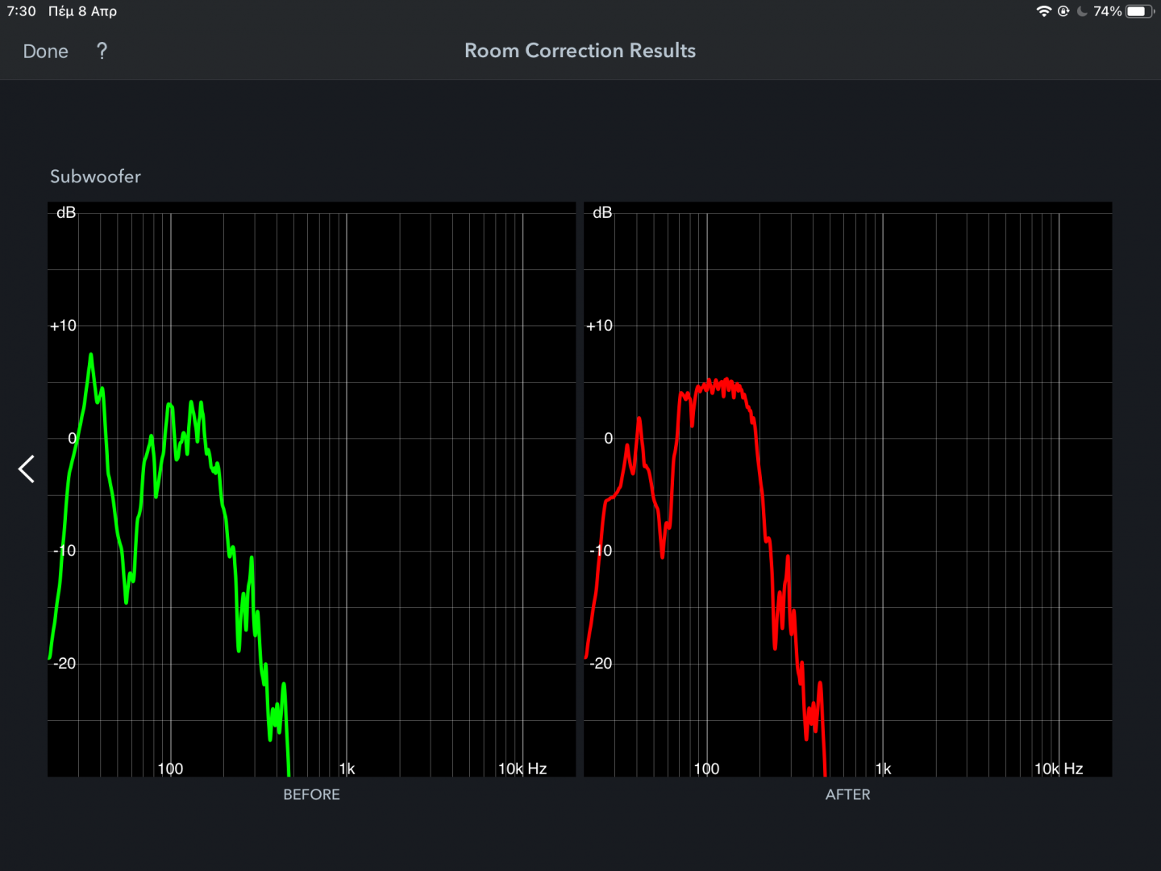Click the left chevron to go back

(x=27, y=469)
